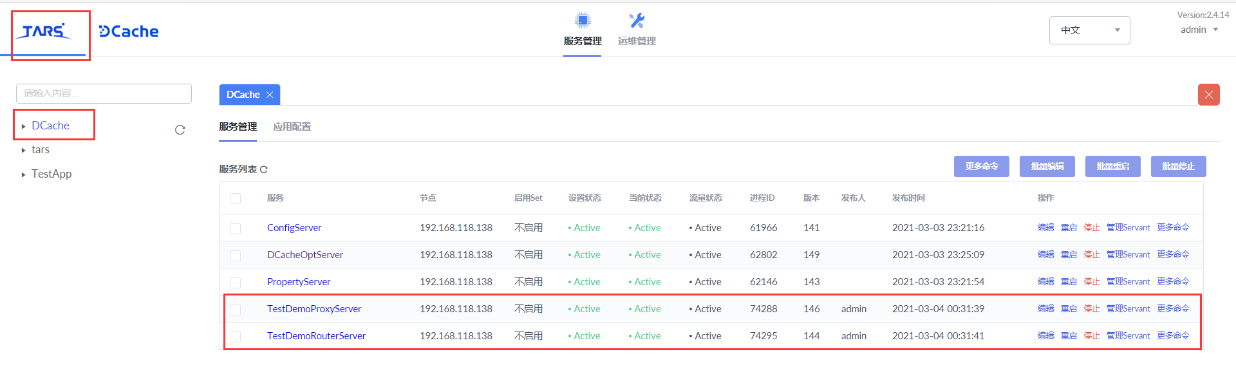Click 编辑 for ConfigServer
The height and width of the screenshot is (374, 1236).
[x=1046, y=227]
